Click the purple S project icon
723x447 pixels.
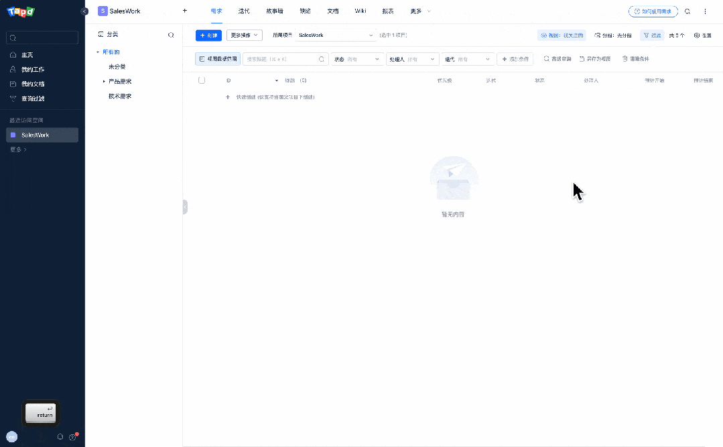(x=103, y=11)
